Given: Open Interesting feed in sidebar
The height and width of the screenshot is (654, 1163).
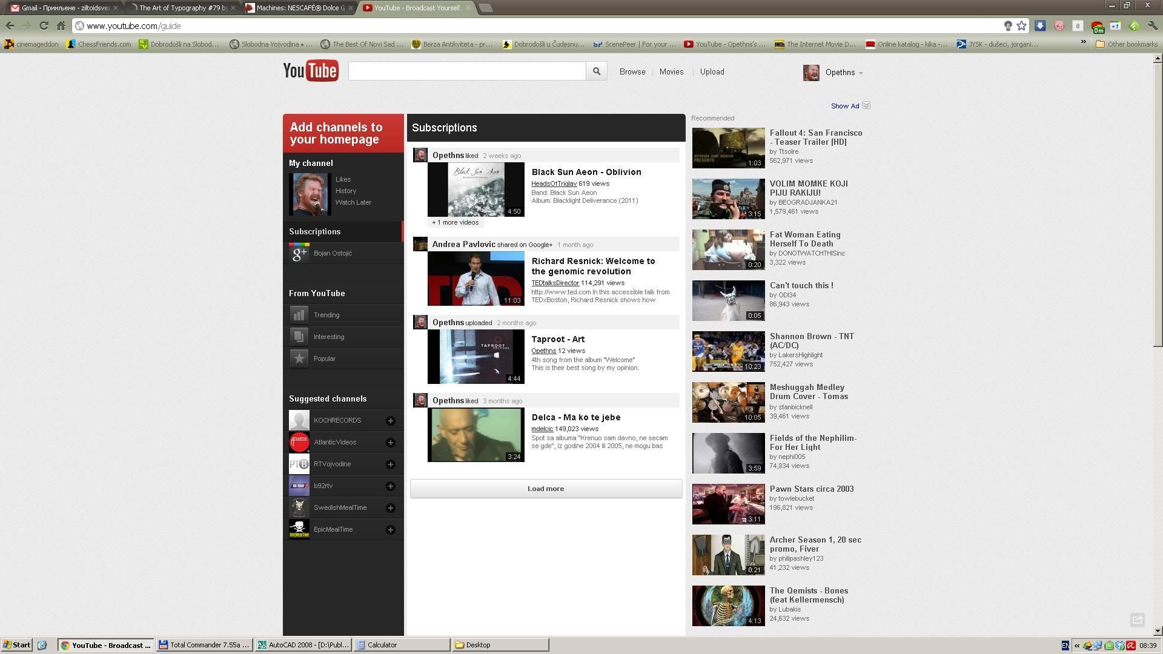Looking at the screenshot, I should [329, 337].
